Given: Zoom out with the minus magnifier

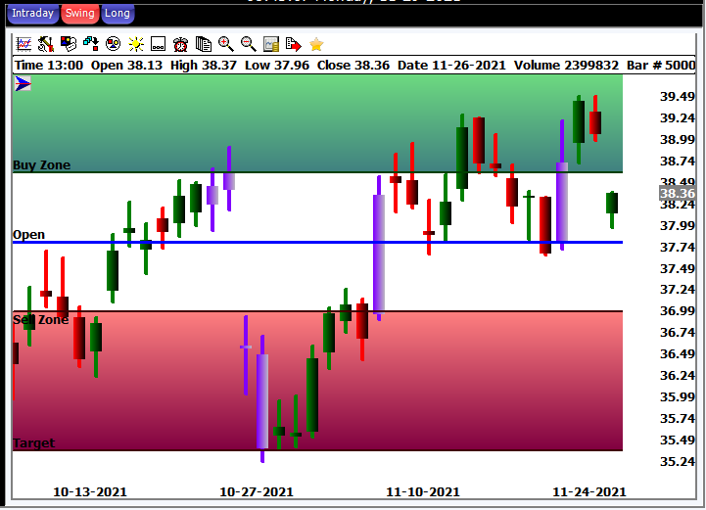Looking at the screenshot, I should [249, 44].
